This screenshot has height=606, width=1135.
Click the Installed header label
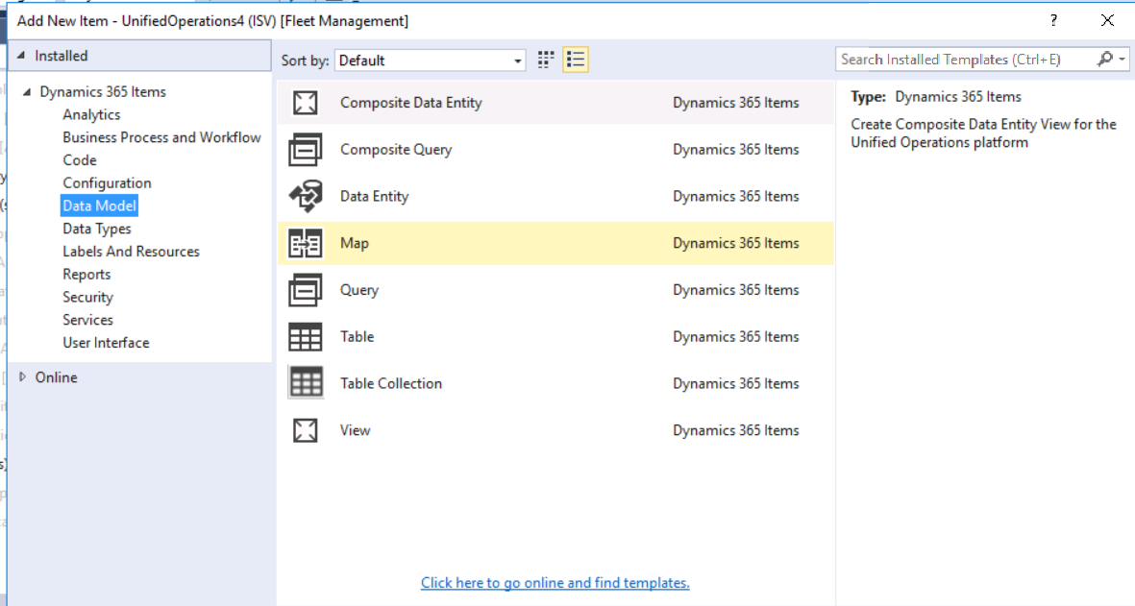click(x=61, y=56)
